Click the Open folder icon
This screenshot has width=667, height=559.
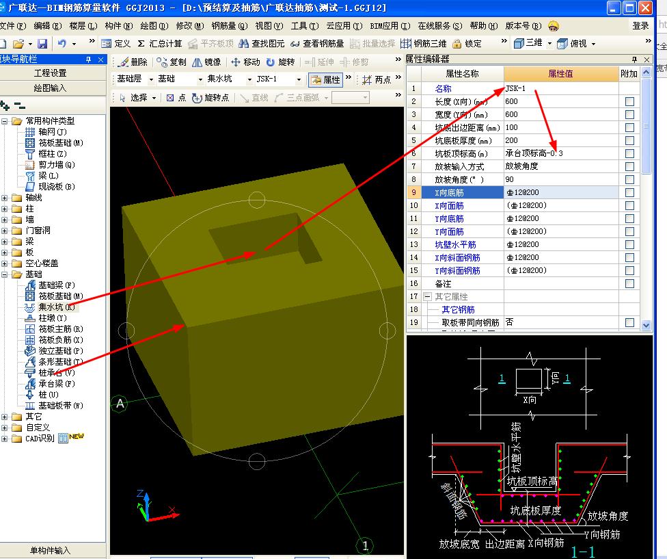[x=18, y=43]
